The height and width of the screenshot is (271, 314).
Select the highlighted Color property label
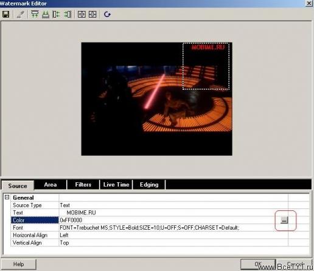[x=35, y=220]
